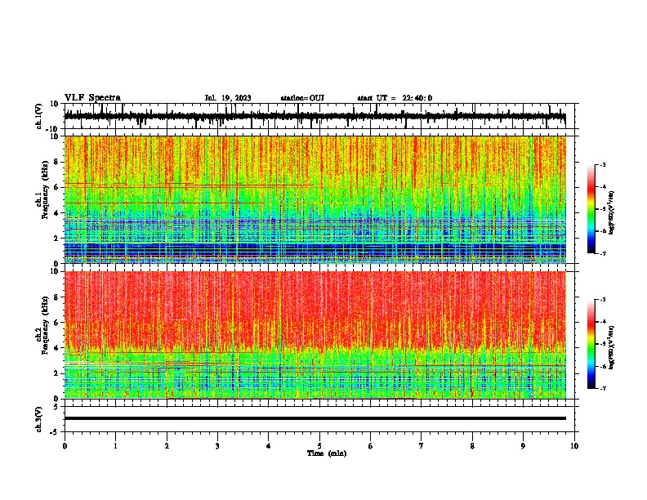This screenshot has width=647, height=500.
Task: Click time axis tick label "10"
Action: pyautogui.click(x=574, y=446)
